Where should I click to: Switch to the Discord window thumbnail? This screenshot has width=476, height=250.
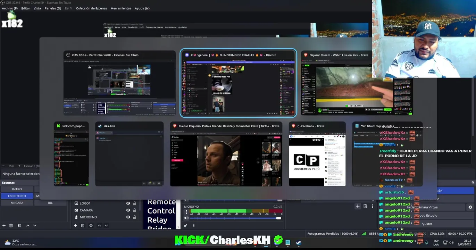click(x=238, y=83)
